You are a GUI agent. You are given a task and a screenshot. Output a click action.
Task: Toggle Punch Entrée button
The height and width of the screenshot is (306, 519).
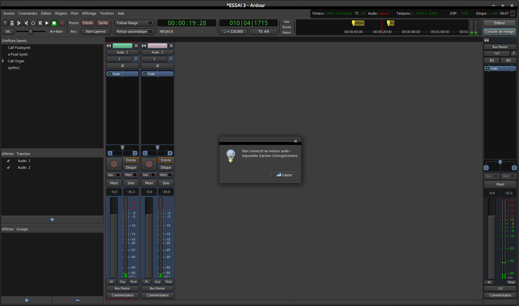pos(88,23)
